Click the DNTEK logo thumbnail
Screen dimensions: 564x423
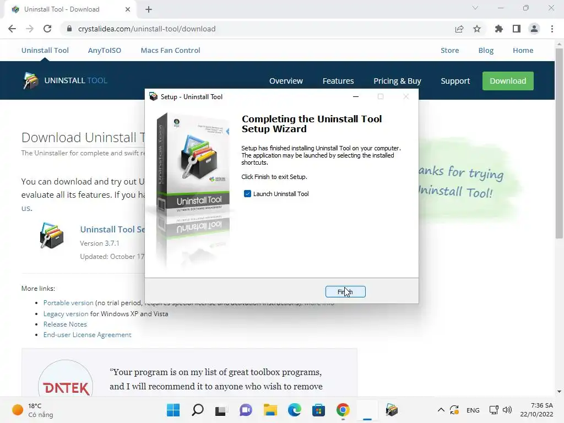click(x=66, y=379)
